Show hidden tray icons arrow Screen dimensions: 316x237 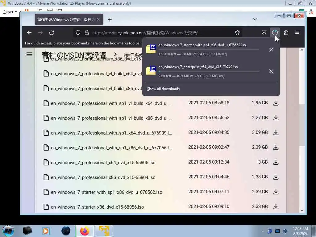262,231
